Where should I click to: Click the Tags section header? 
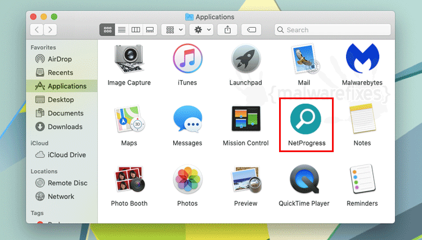click(x=37, y=213)
